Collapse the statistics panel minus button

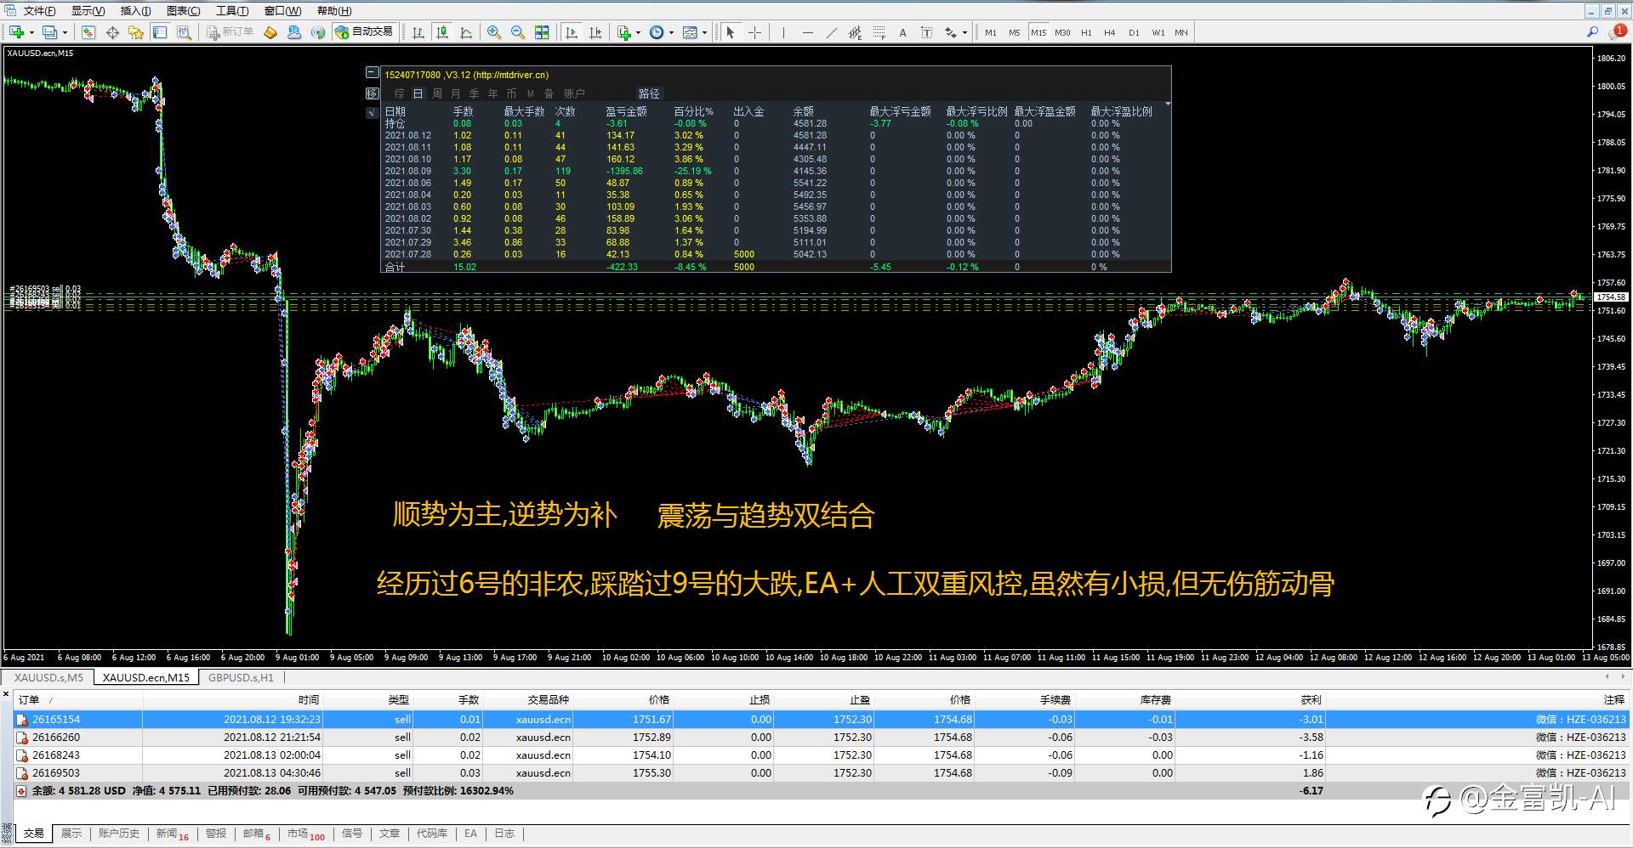(372, 73)
